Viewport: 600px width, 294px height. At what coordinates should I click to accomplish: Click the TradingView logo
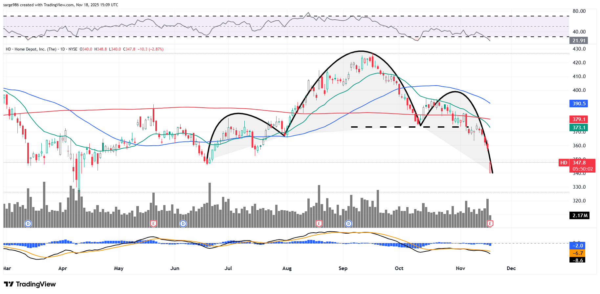tap(30, 284)
